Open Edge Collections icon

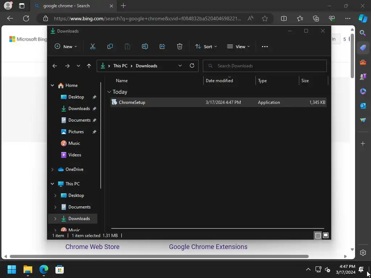[316, 18]
